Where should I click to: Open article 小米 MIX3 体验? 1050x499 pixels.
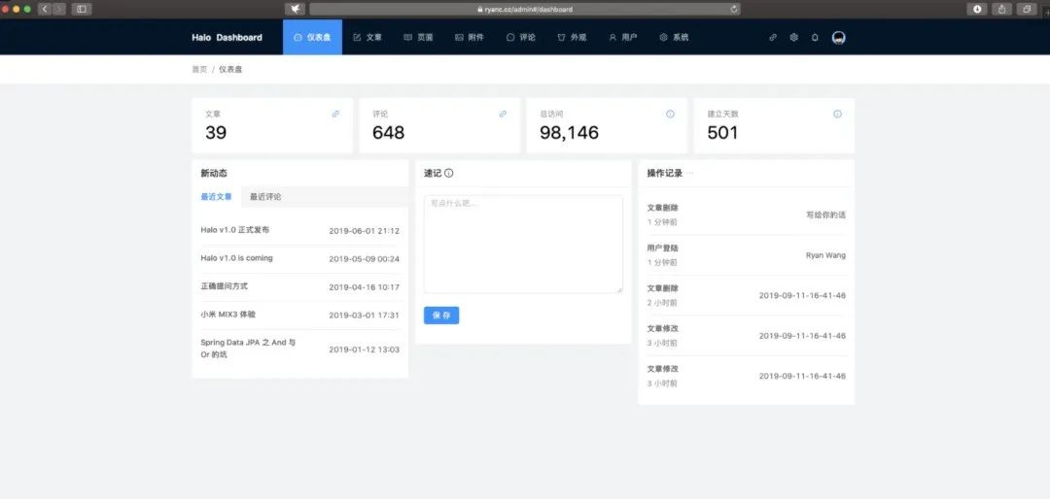click(x=227, y=315)
